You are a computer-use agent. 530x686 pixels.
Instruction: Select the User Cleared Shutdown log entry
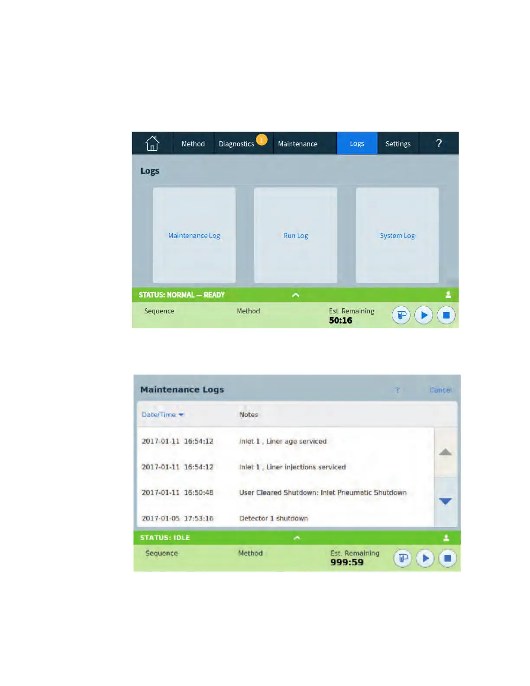point(286,492)
